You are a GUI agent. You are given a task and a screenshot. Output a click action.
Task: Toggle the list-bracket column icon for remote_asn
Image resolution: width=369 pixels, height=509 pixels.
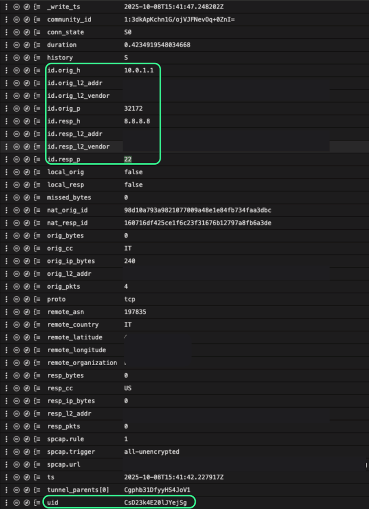click(x=37, y=312)
